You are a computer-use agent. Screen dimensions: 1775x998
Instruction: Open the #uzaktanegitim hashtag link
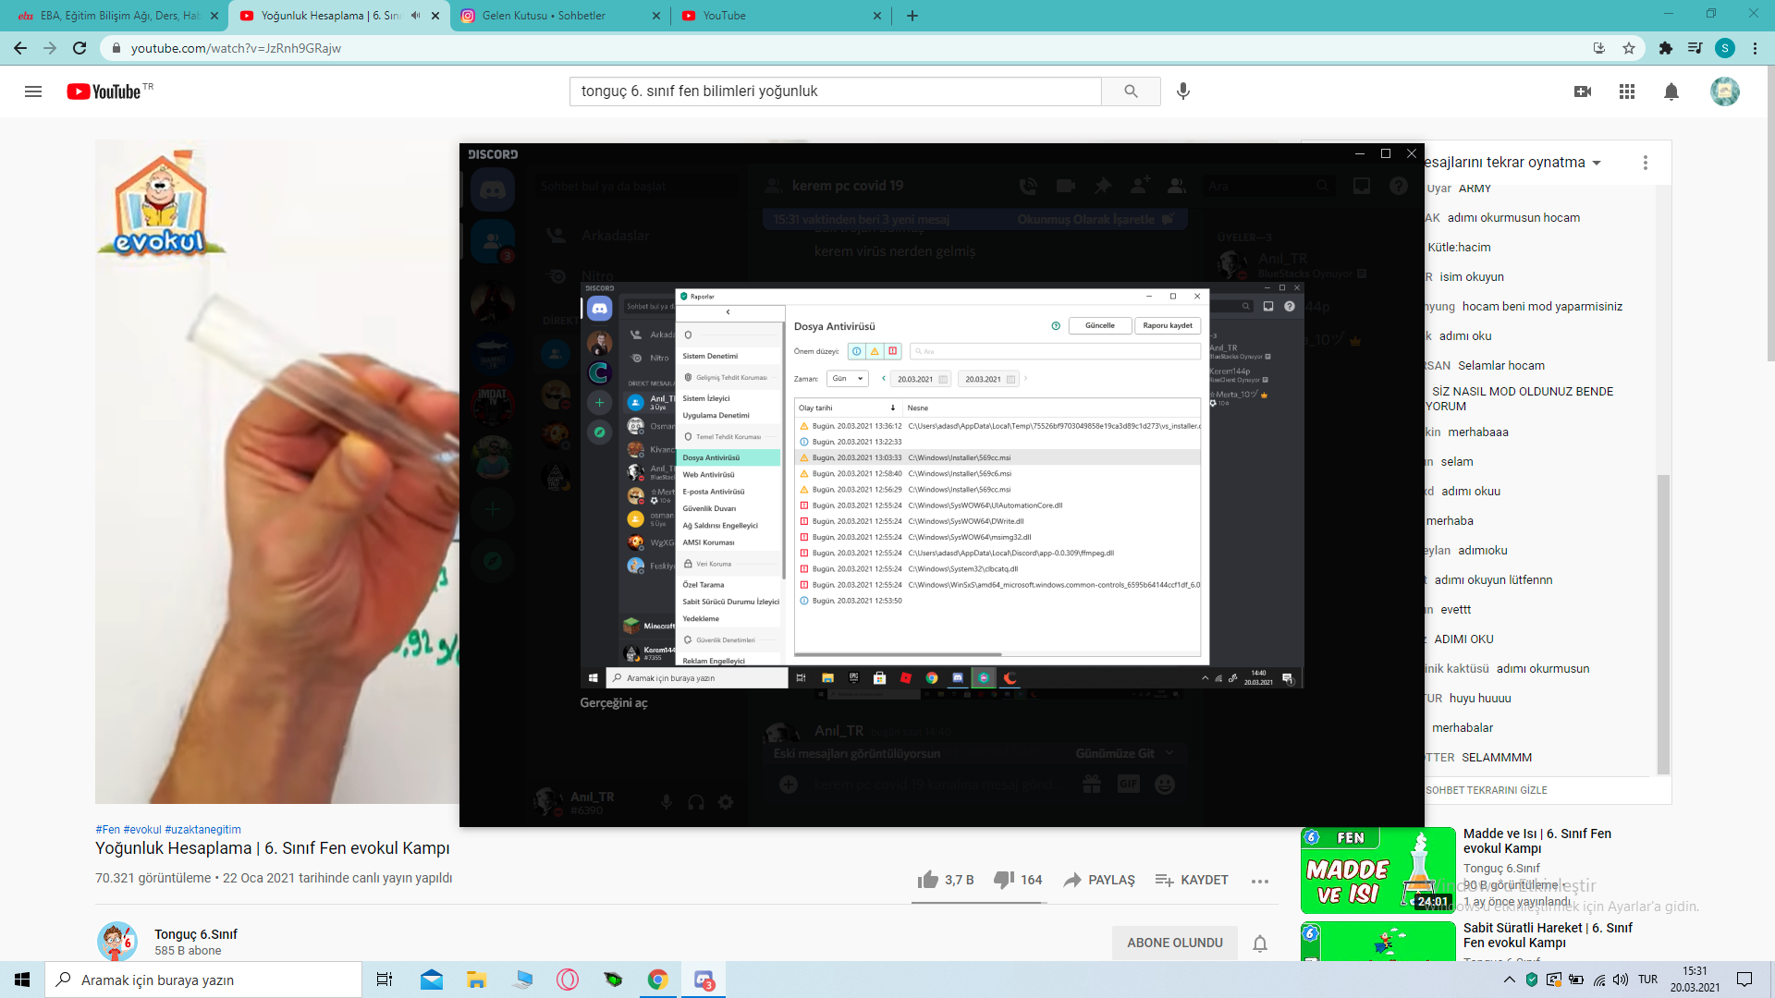[202, 830]
